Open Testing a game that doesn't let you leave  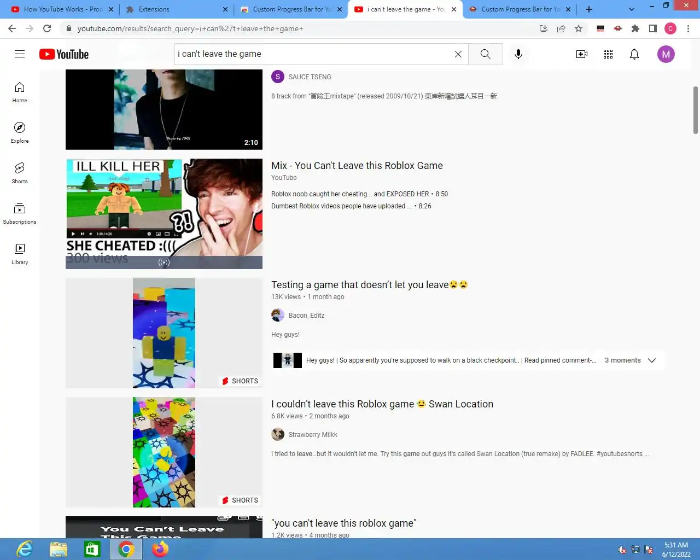click(x=370, y=285)
